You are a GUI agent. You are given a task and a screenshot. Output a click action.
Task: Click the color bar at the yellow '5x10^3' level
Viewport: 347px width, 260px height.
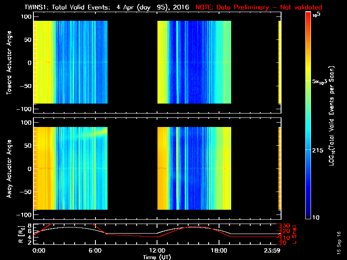308,81
